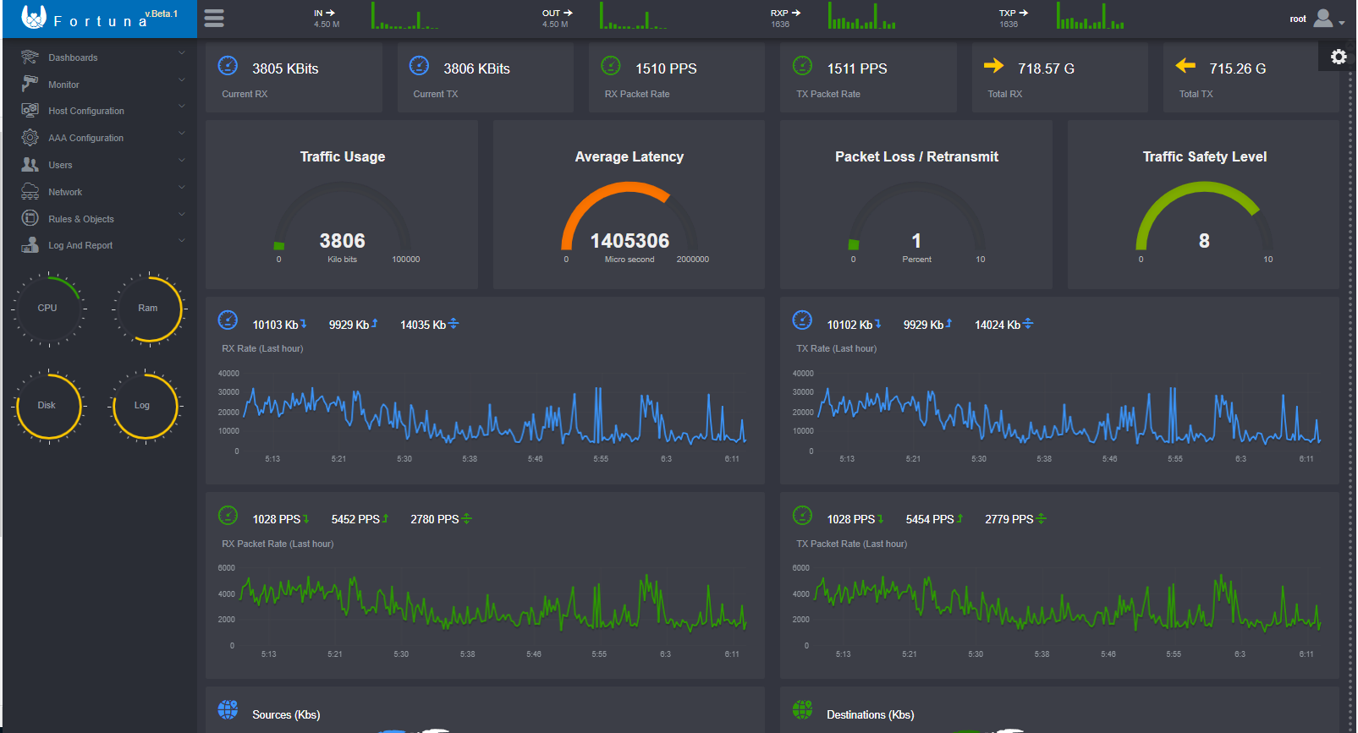Screen dimensions: 1358x733
Task: Open the settings gear icon
Action: click(1338, 57)
